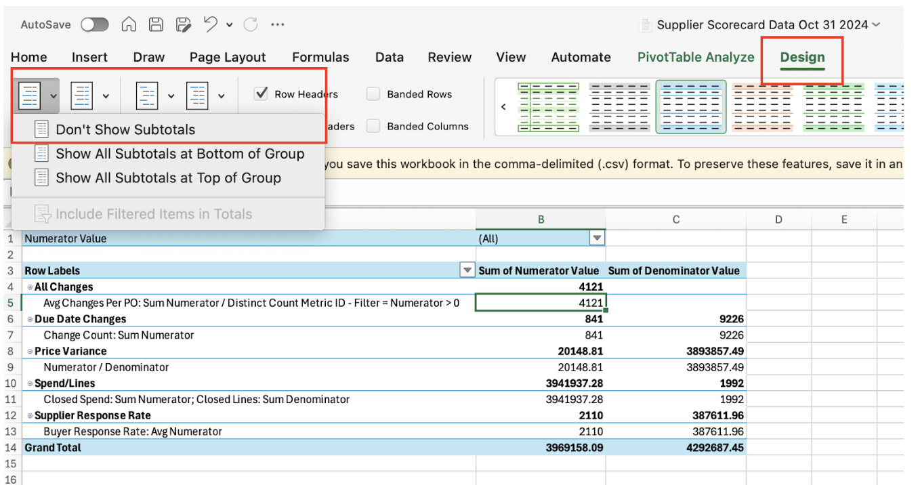
Task: Select row 14 header
Action: (x=11, y=448)
